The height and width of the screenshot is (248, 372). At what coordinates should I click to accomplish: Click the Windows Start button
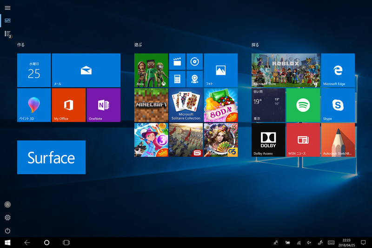click(7, 242)
